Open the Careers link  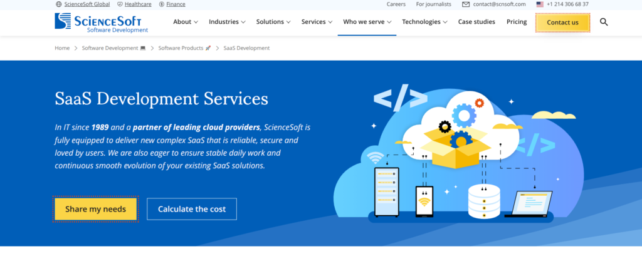[396, 4]
